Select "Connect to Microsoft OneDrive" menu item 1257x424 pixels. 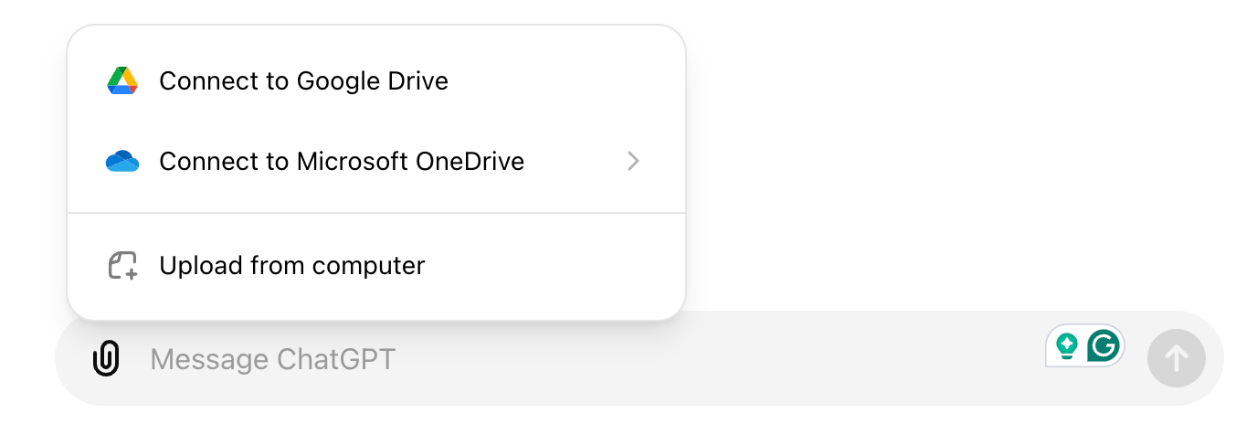342,162
